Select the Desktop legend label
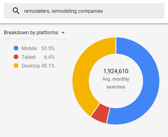Screen dimensions: 168x137 point(31,66)
